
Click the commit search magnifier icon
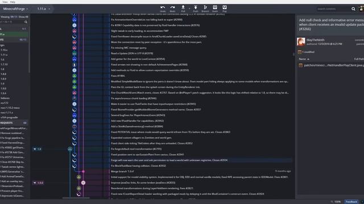tap(353, 9)
